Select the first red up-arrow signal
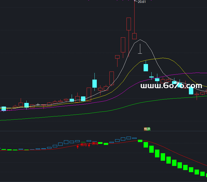 [77, 146]
